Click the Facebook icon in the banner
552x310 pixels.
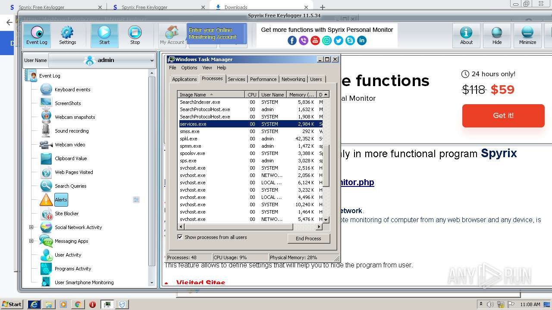pos(292,40)
